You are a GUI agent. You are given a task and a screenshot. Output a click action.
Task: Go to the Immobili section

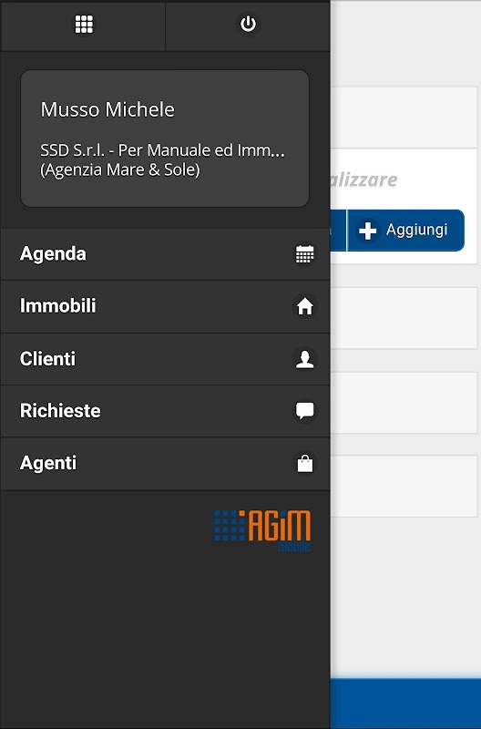point(165,306)
